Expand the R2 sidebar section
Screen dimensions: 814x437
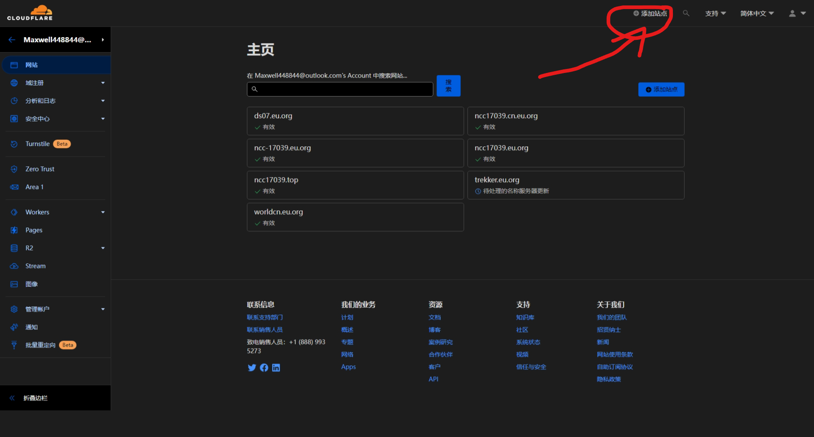103,248
